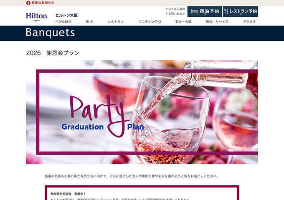Click the arrow bullet before よくある質問
Image resolution: width=284 pixels, height=200 pixels.
167,9
